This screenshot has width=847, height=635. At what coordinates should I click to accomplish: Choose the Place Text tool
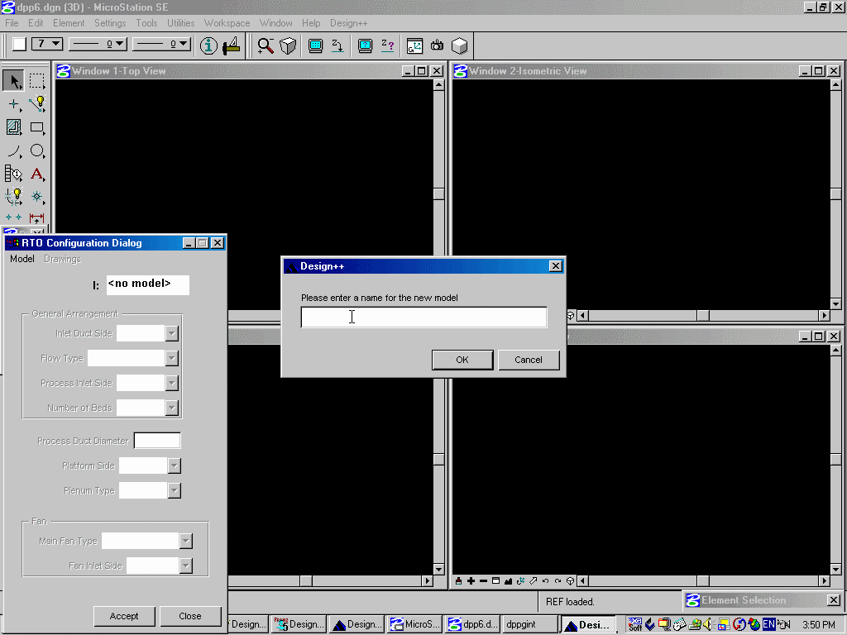37,174
